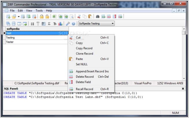Select the Tester row cell

click(x=37, y=42)
